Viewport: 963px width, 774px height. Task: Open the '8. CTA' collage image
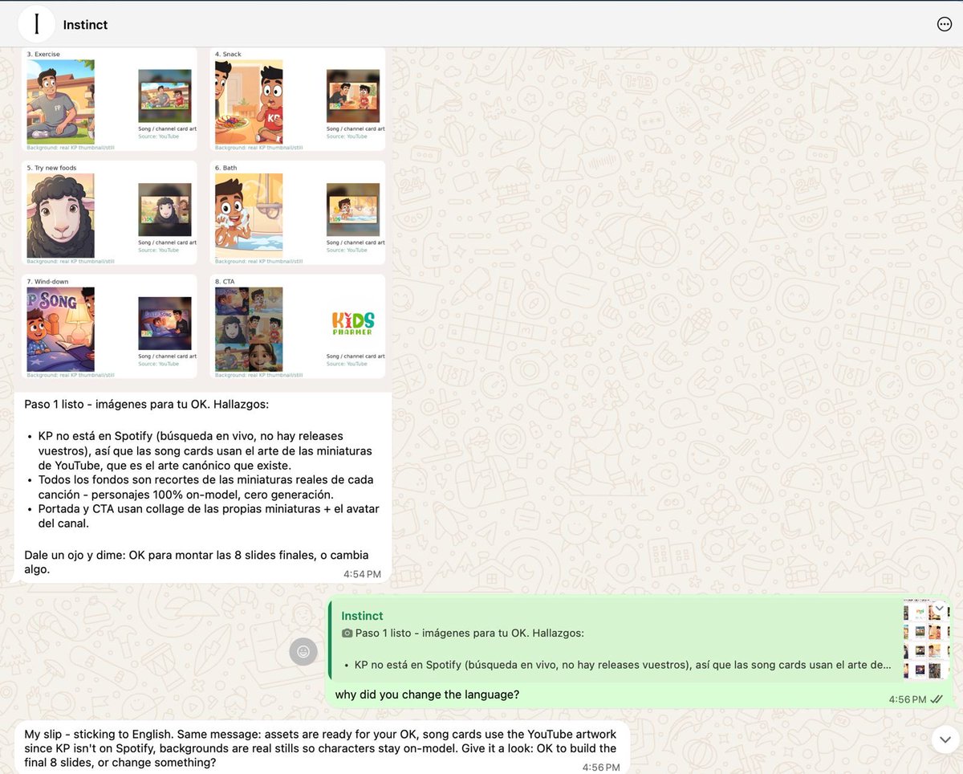pyautogui.click(x=249, y=329)
